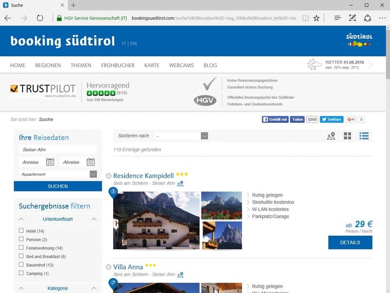Viewport: 390px width, 293px height.
Task: Open the Share icon in toolbar
Action: pyautogui.click(x=368, y=18)
